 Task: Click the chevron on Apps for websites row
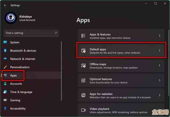(x=159, y=95)
